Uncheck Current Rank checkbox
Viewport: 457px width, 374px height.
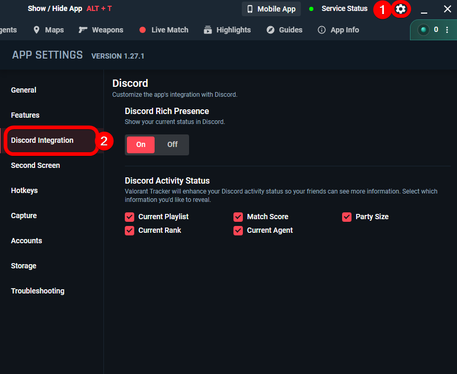click(130, 231)
